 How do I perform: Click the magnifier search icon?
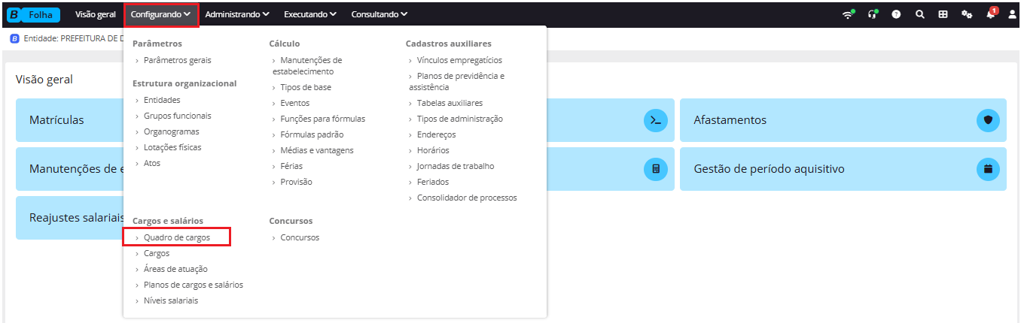[x=919, y=14]
